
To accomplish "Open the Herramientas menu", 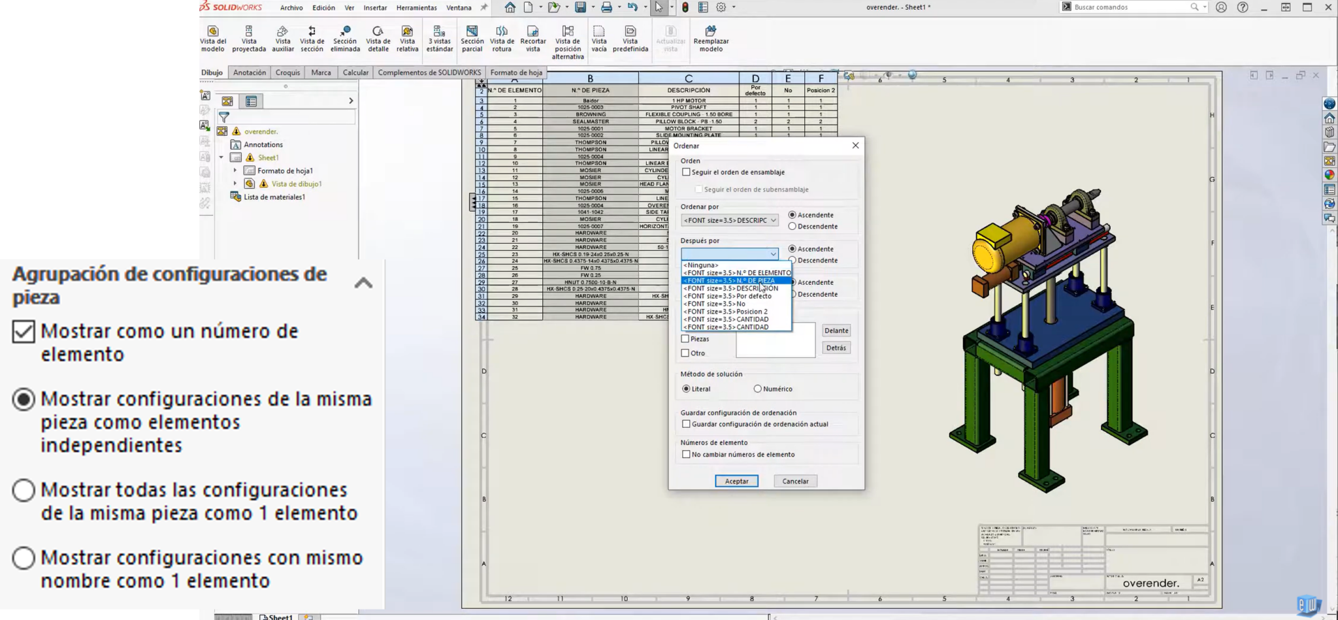I will 417,8.
